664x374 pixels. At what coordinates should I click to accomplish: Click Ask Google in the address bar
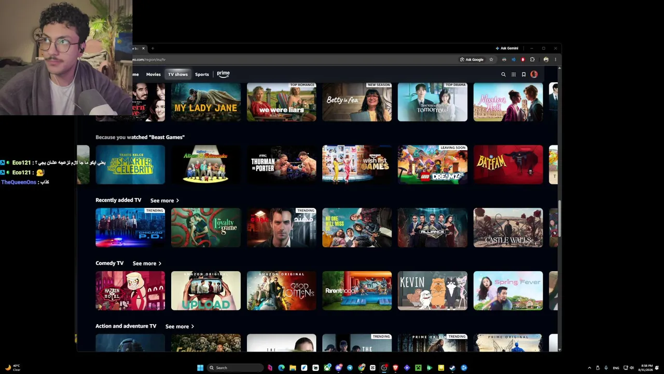[472, 60]
